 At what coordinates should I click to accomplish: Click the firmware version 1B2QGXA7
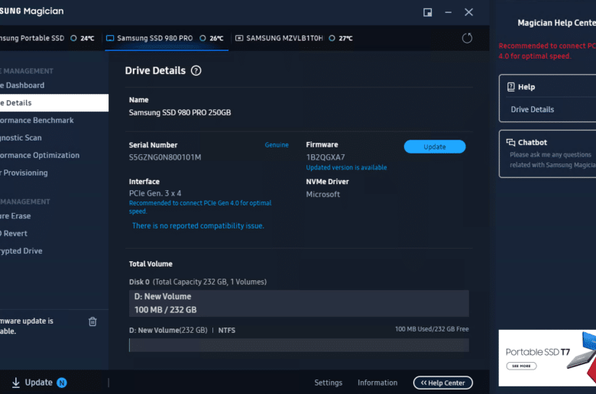tap(326, 157)
